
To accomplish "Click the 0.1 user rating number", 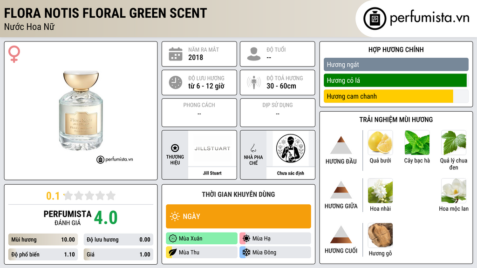I will click(x=53, y=196).
